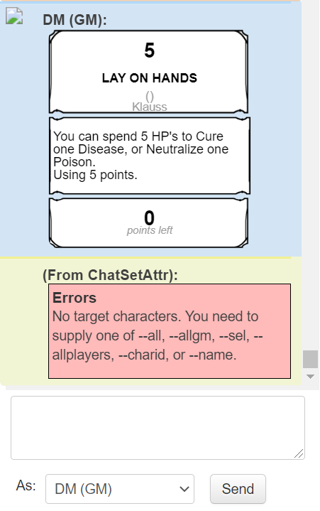Click the 'As:' label

point(26,485)
